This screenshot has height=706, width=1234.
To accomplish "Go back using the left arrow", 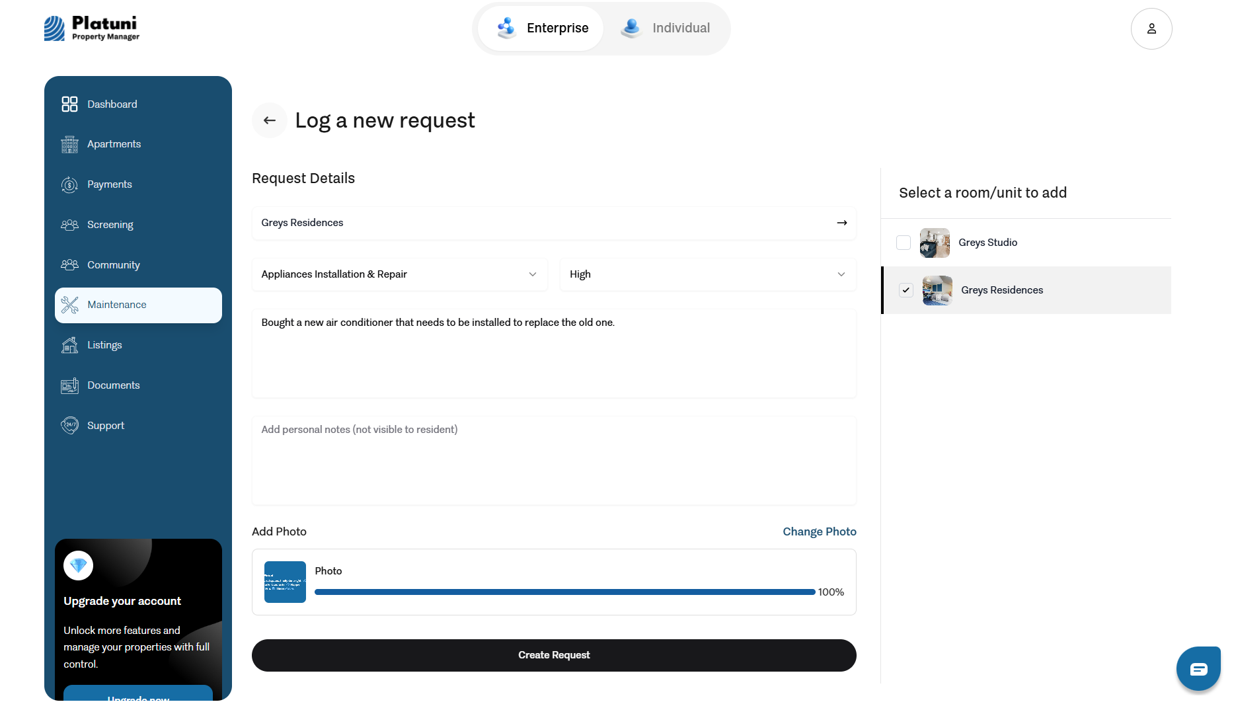I will [x=270, y=120].
